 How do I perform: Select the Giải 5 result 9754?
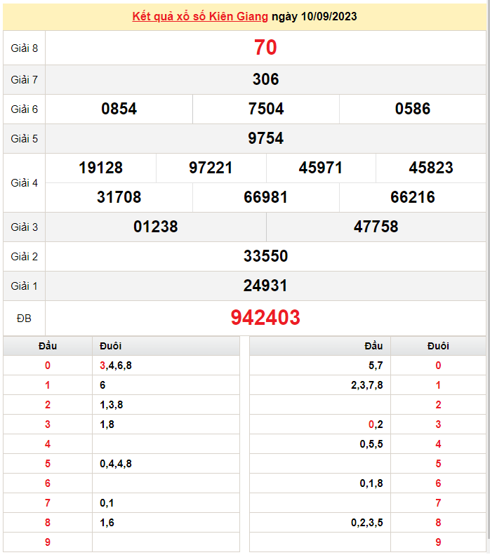(265, 138)
